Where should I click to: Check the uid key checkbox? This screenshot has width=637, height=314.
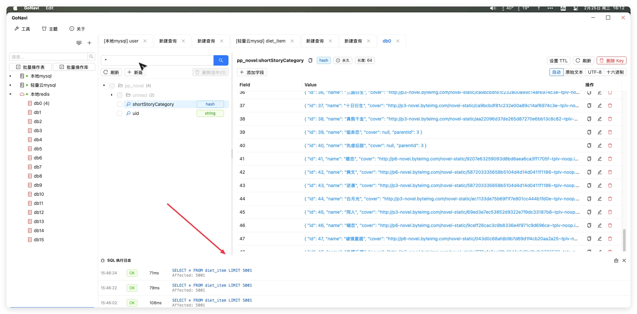coord(120,113)
